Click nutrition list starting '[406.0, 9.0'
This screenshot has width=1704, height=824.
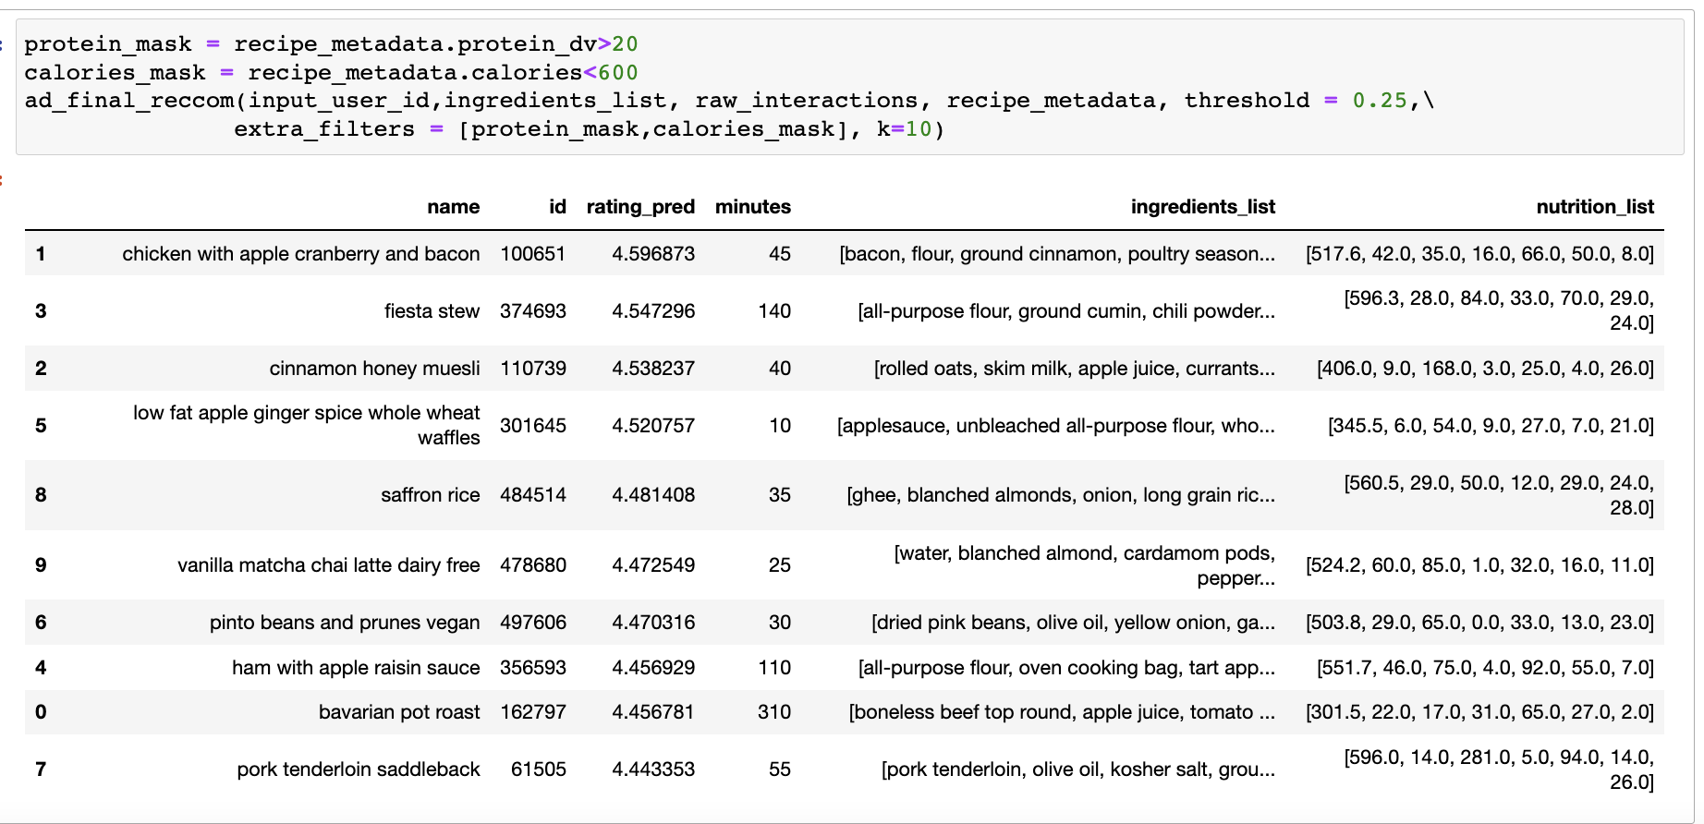pyautogui.click(x=1485, y=369)
